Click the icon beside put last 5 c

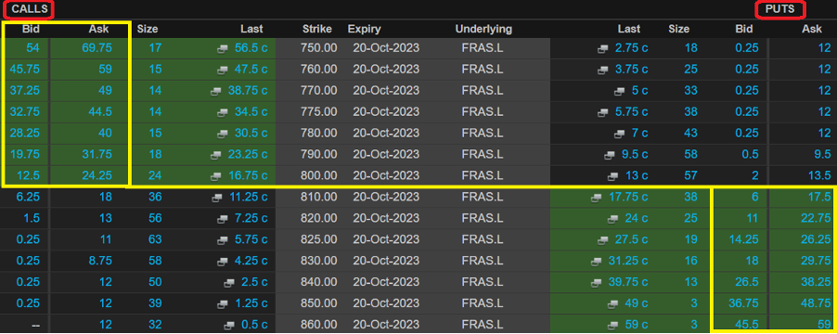point(619,91)
